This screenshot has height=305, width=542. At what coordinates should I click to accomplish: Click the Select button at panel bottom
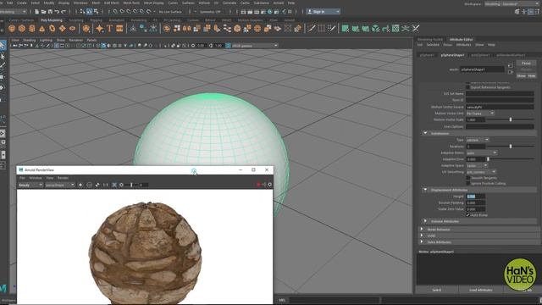[x=437, y=290]
